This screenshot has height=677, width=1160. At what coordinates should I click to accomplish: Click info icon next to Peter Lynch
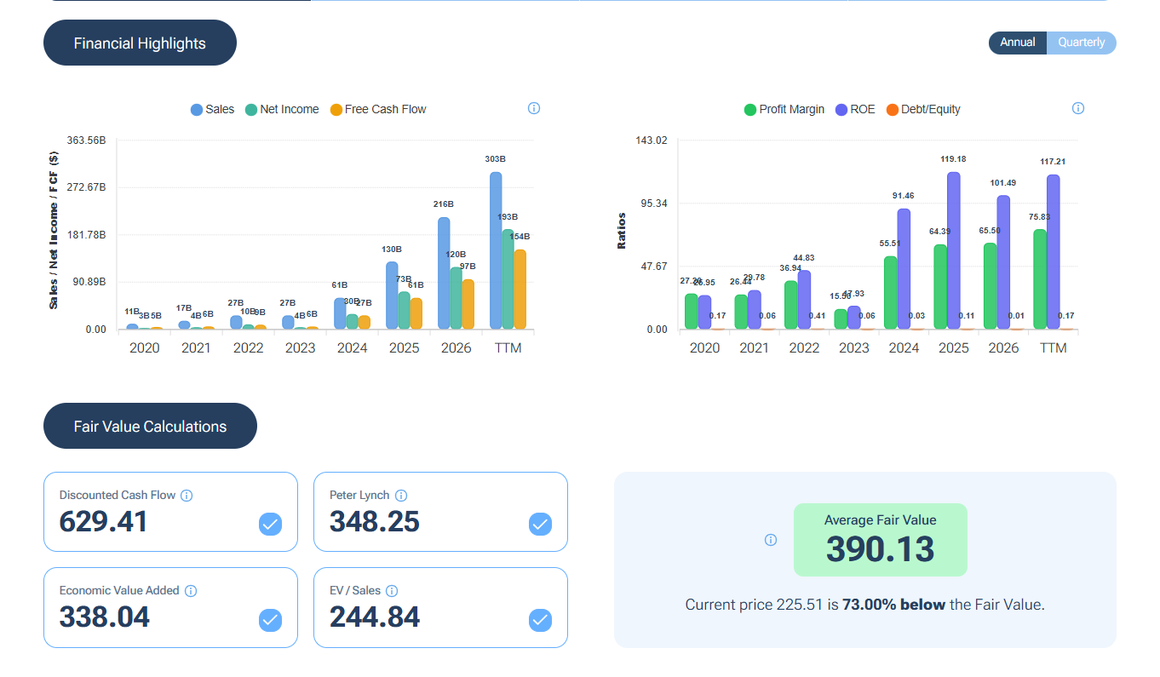click(x=401, y=496)
